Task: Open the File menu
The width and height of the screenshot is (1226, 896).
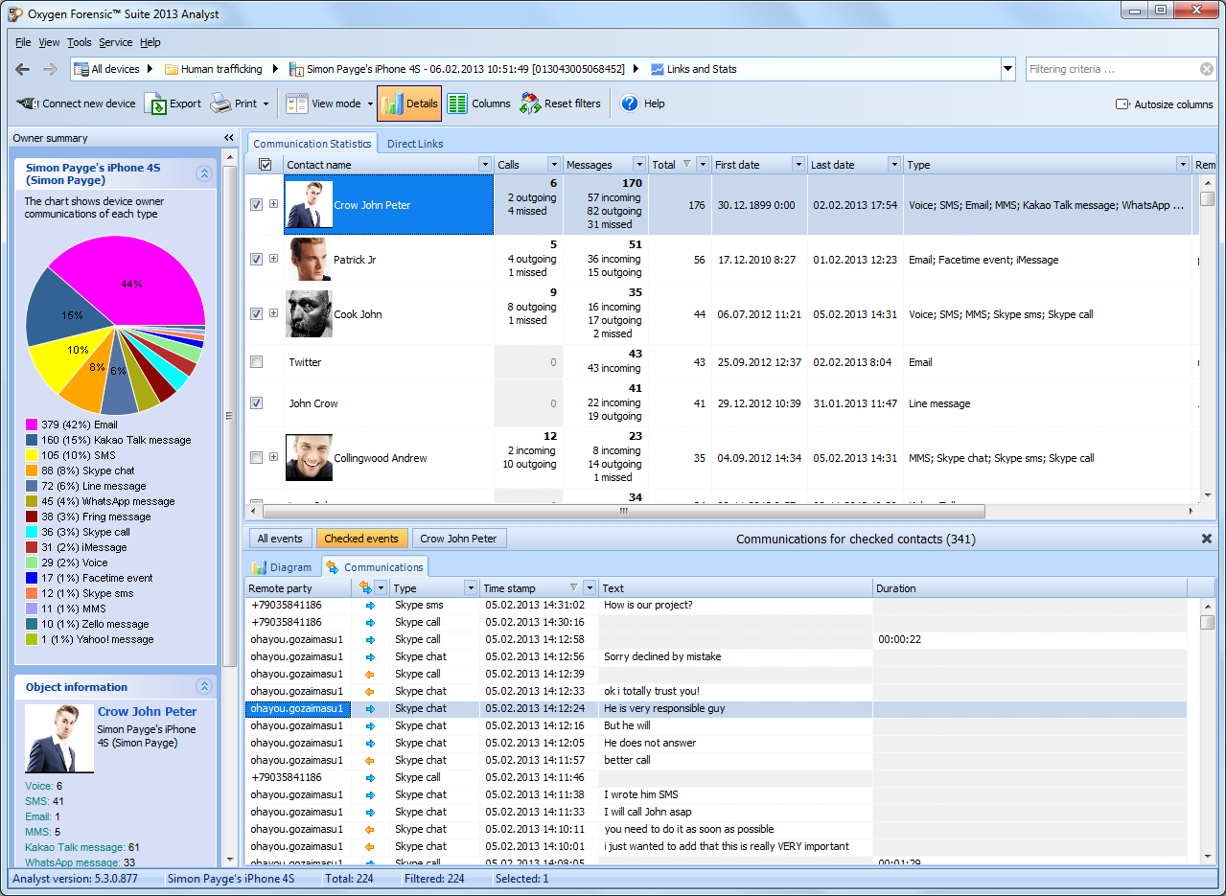Action: tap(23, 42)
